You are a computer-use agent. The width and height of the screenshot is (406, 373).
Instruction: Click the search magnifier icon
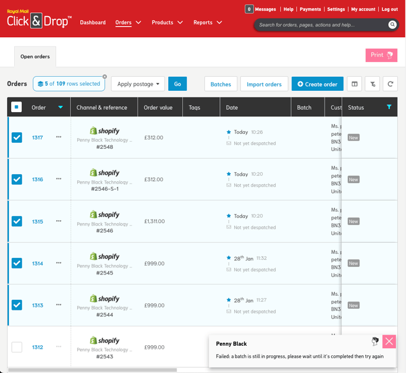click(x=392, y=25)
